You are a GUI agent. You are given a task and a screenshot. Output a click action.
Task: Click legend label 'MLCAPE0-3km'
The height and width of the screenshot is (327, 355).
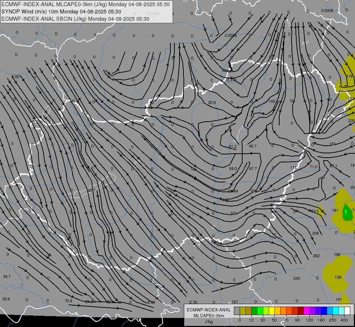[209, 316]
